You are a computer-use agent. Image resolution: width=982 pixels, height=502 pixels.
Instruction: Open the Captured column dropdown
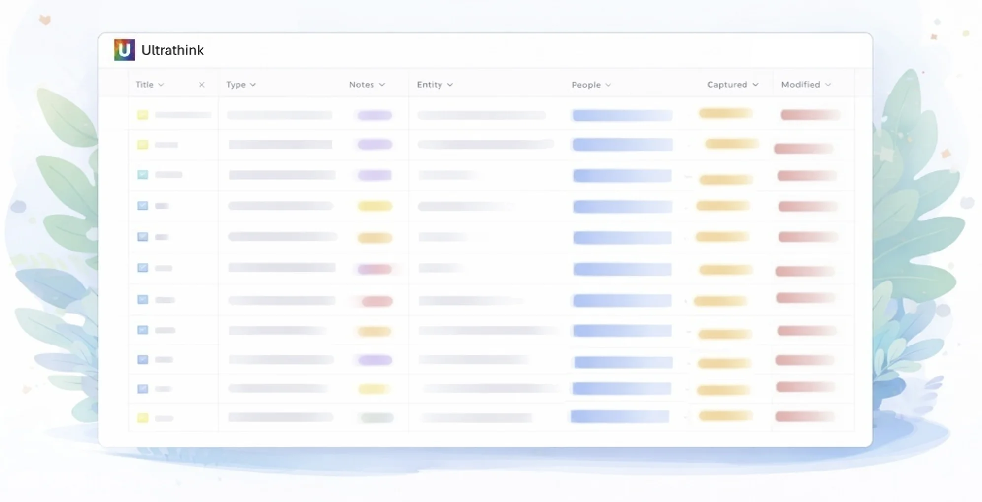pyautogui.click(x=732, y=84)
